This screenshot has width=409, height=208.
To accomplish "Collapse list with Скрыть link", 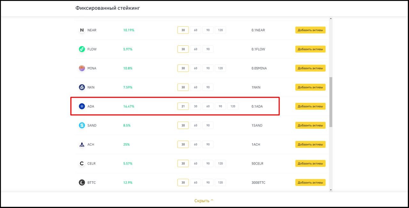I will tap(204, 201).
